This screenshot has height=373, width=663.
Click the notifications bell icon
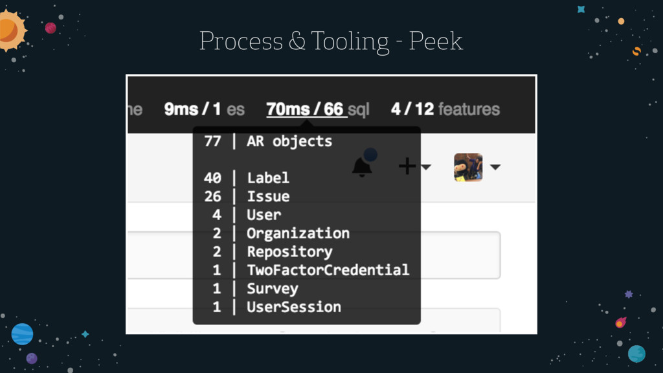point(362,166)
